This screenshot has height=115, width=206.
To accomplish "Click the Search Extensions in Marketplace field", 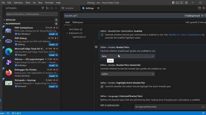I will (x=32, y=14).
